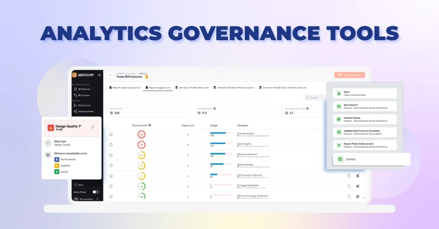Show help for Priority score column
The image size is (439, 229).
tap(150, 125)
